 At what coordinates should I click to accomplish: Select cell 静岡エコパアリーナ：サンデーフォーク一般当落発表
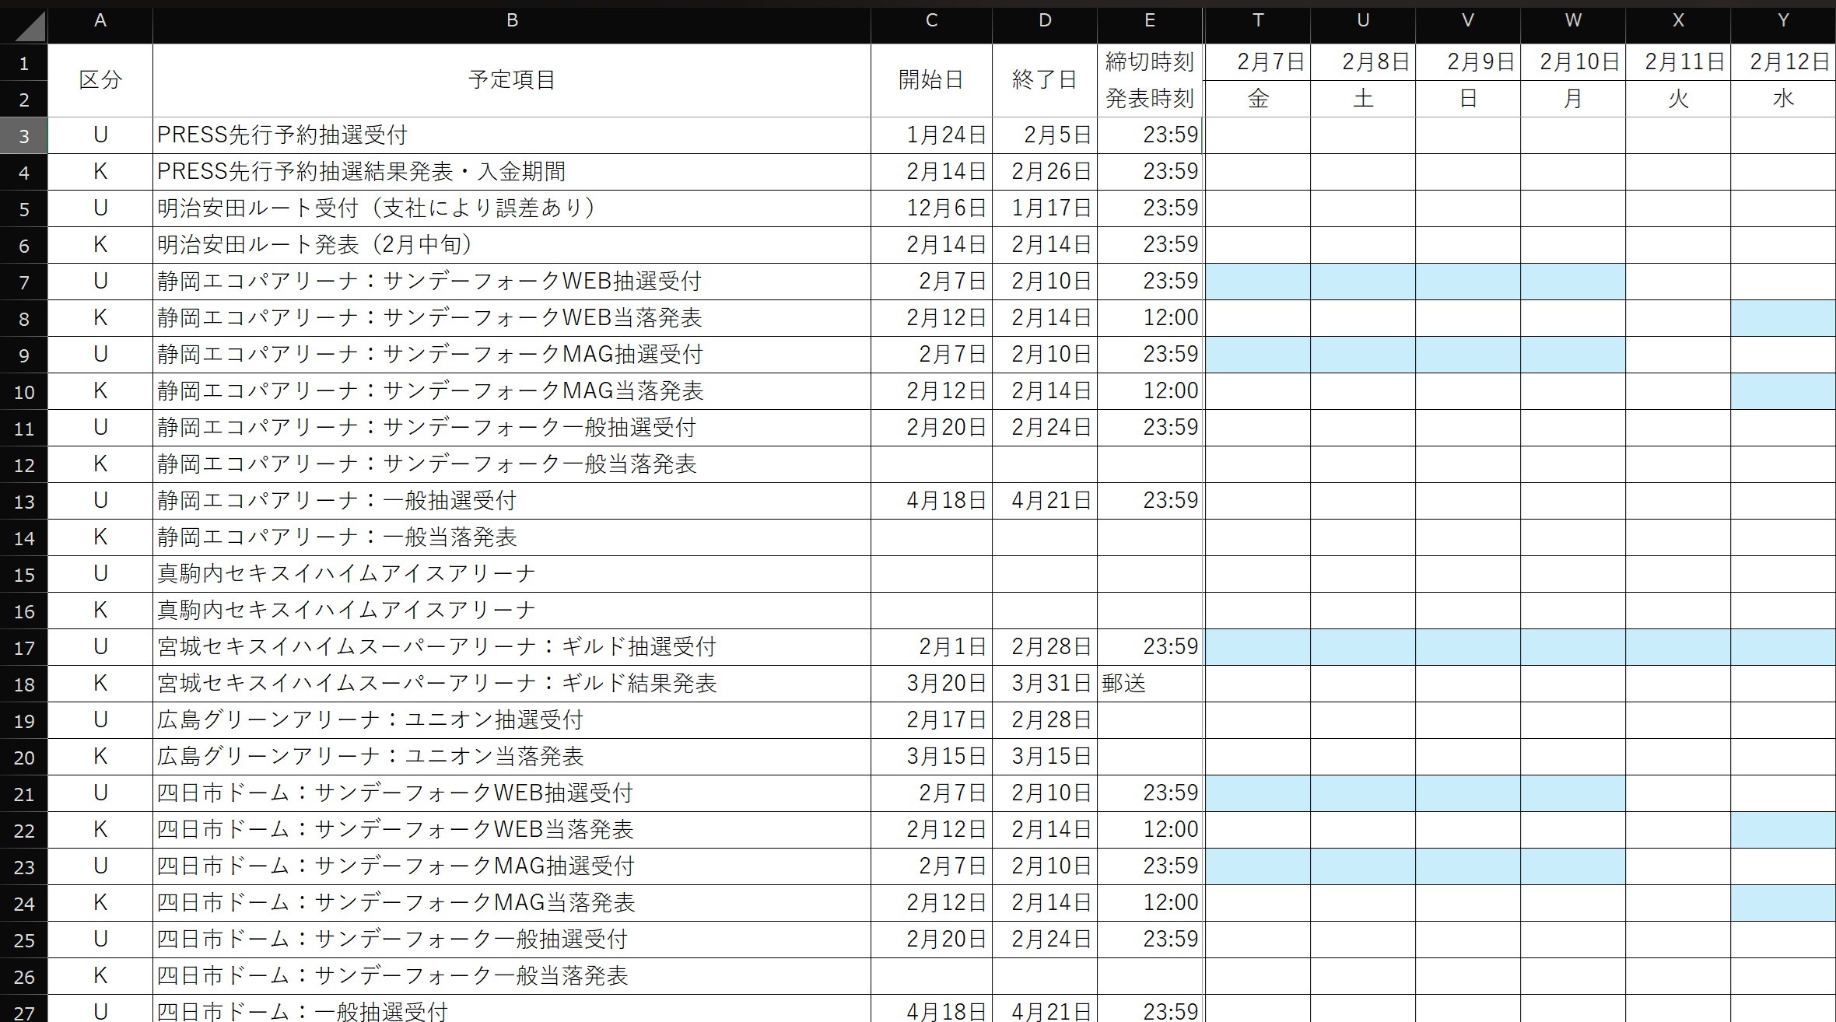point(512,464)
